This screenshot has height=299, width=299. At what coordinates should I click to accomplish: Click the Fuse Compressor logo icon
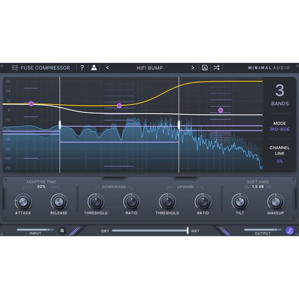(15, 68)
